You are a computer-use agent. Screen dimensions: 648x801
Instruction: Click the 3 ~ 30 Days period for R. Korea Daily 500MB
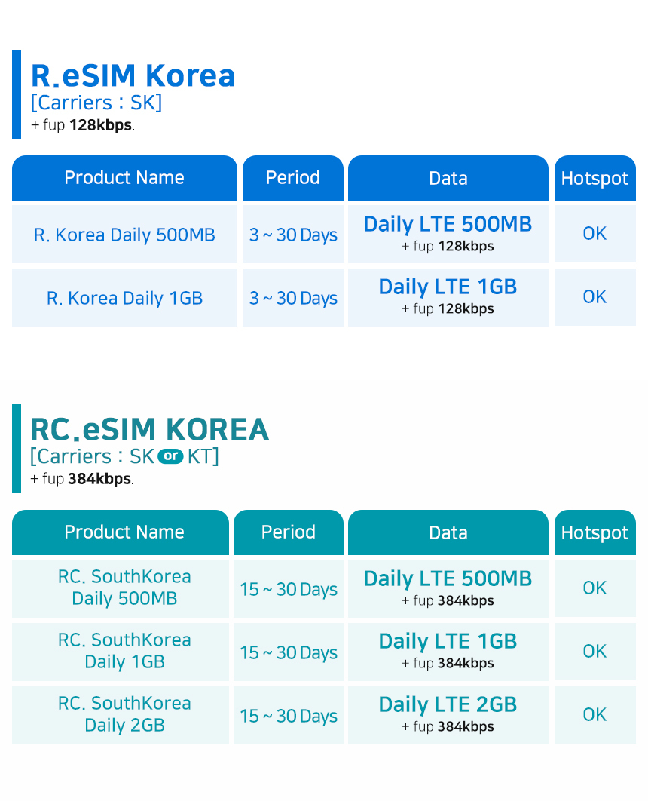293,235
